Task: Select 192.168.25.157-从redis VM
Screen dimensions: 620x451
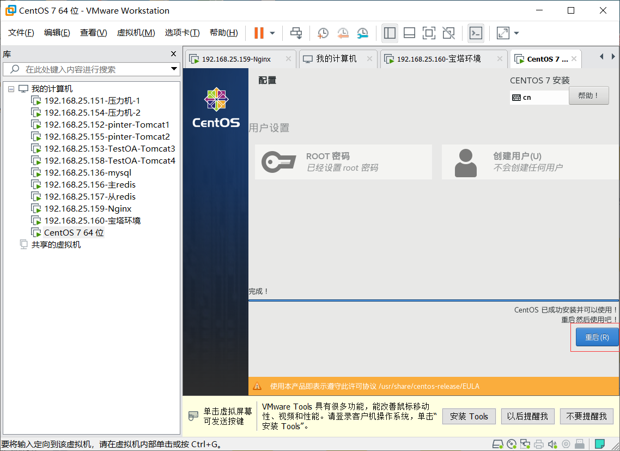Action: point(90,196)
